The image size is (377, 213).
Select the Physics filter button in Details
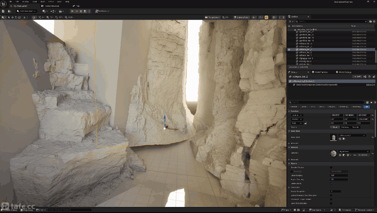coord(332,106)
